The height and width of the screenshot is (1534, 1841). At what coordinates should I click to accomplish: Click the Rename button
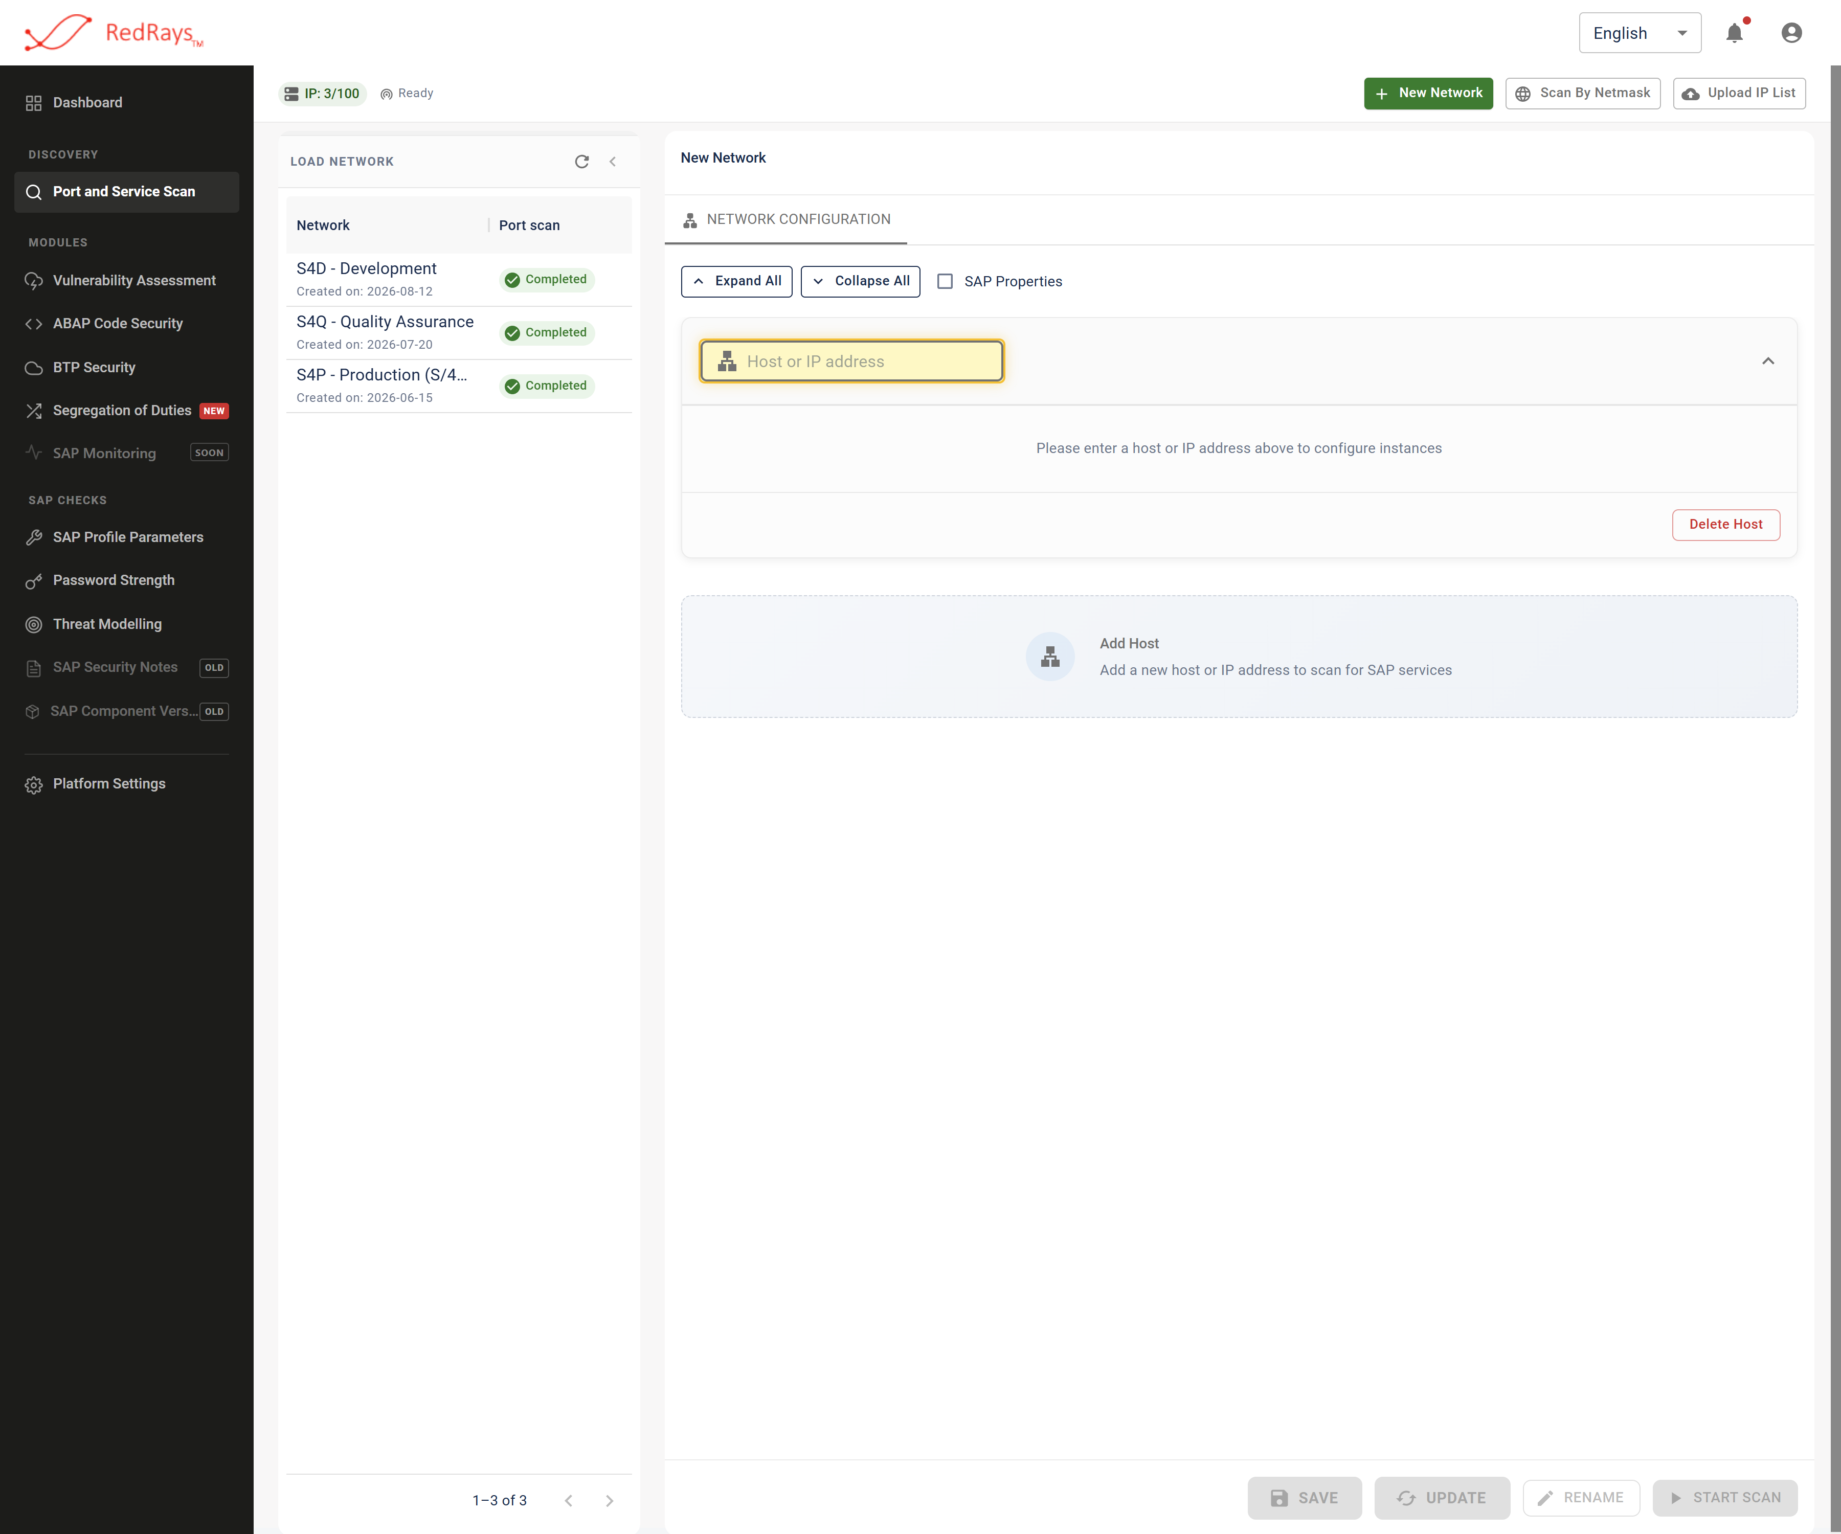[x=1581, y=1498]
